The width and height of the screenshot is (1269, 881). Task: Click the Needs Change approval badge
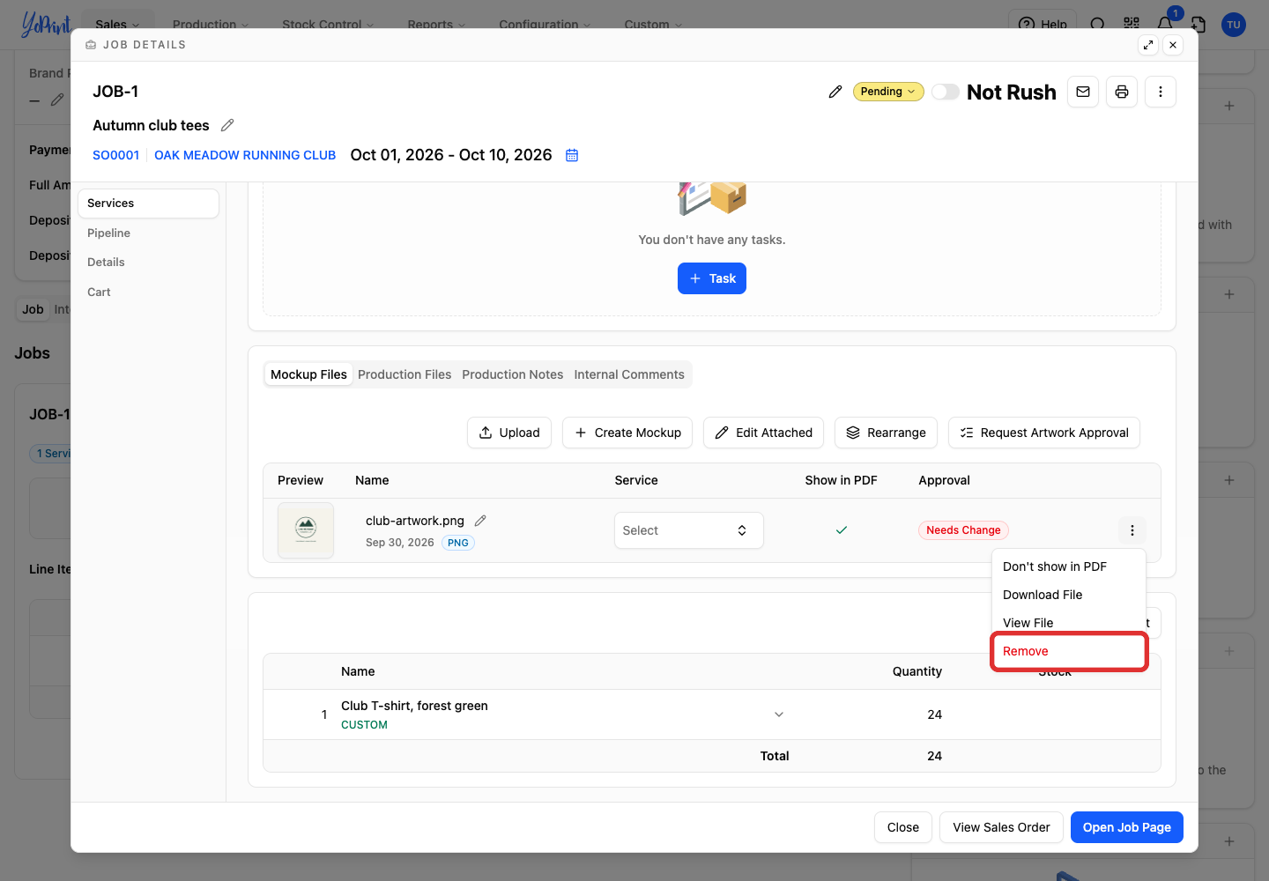pyautogui.click(x=963, y=530)
